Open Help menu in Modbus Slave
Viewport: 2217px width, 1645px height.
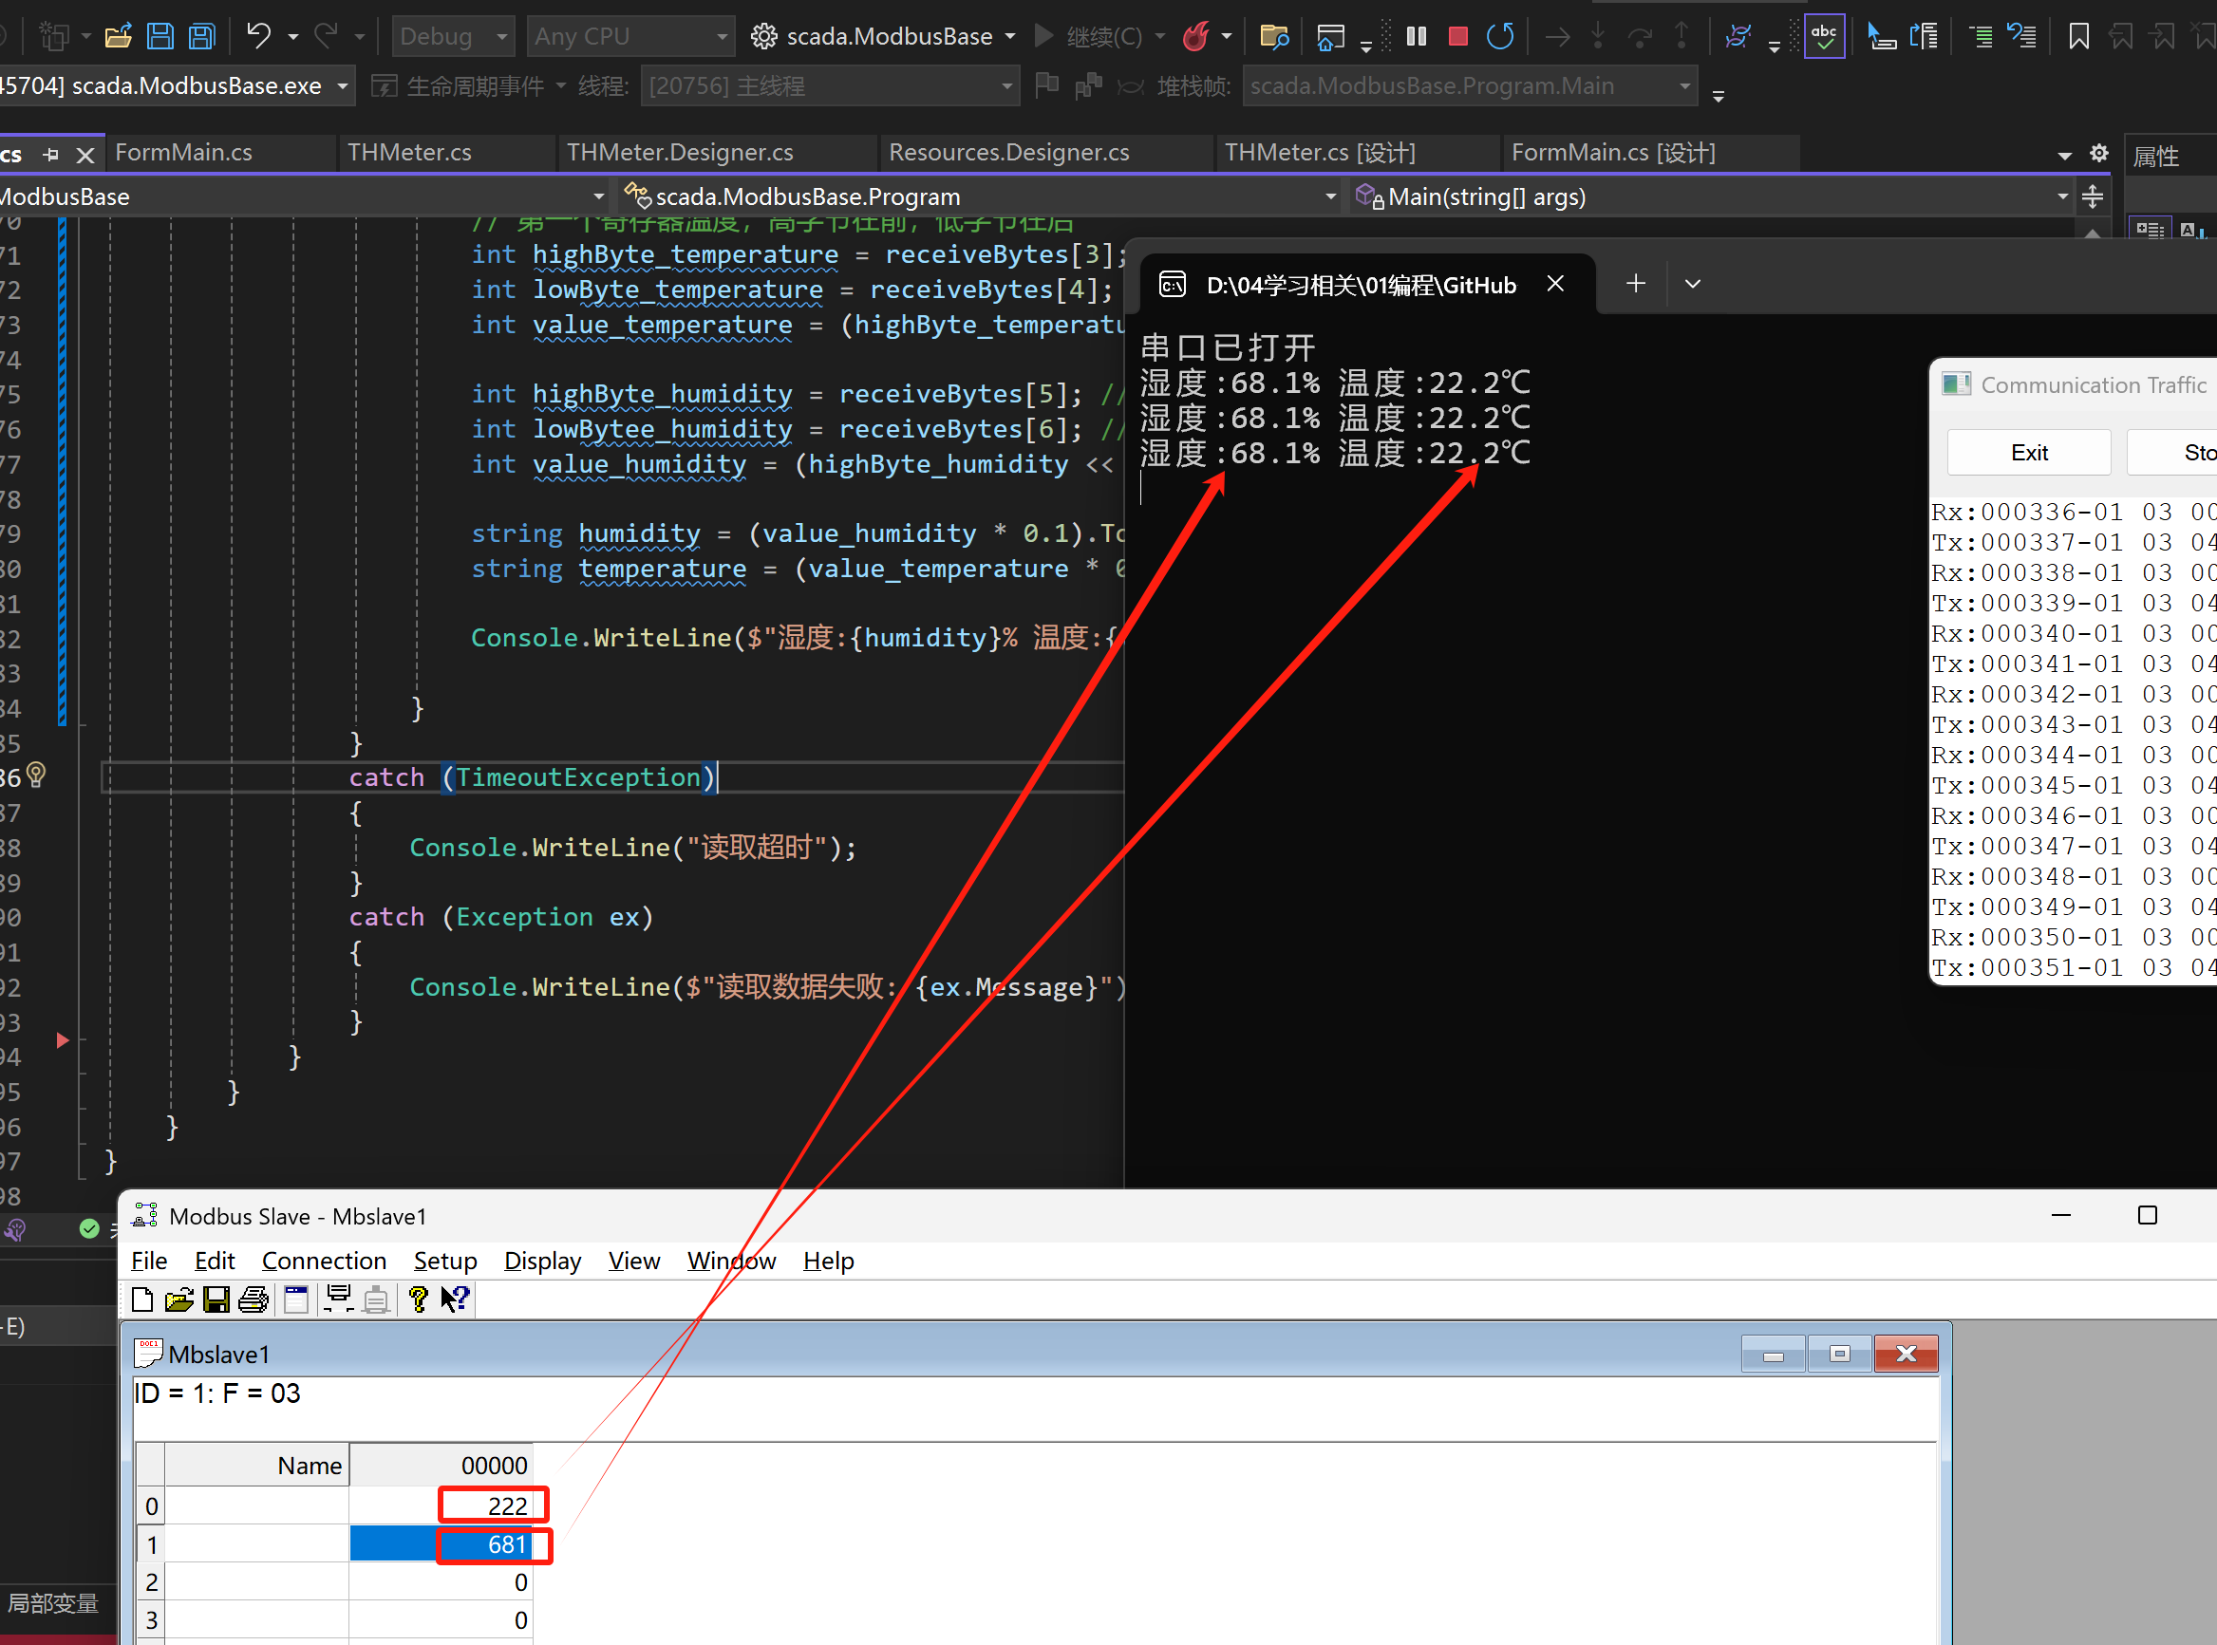[829, 1261]
